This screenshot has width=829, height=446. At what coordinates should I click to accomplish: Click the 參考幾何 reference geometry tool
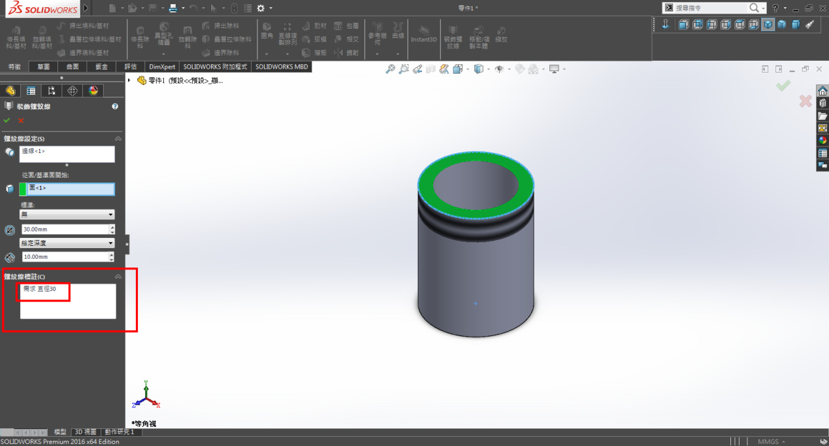click(378, 34)
